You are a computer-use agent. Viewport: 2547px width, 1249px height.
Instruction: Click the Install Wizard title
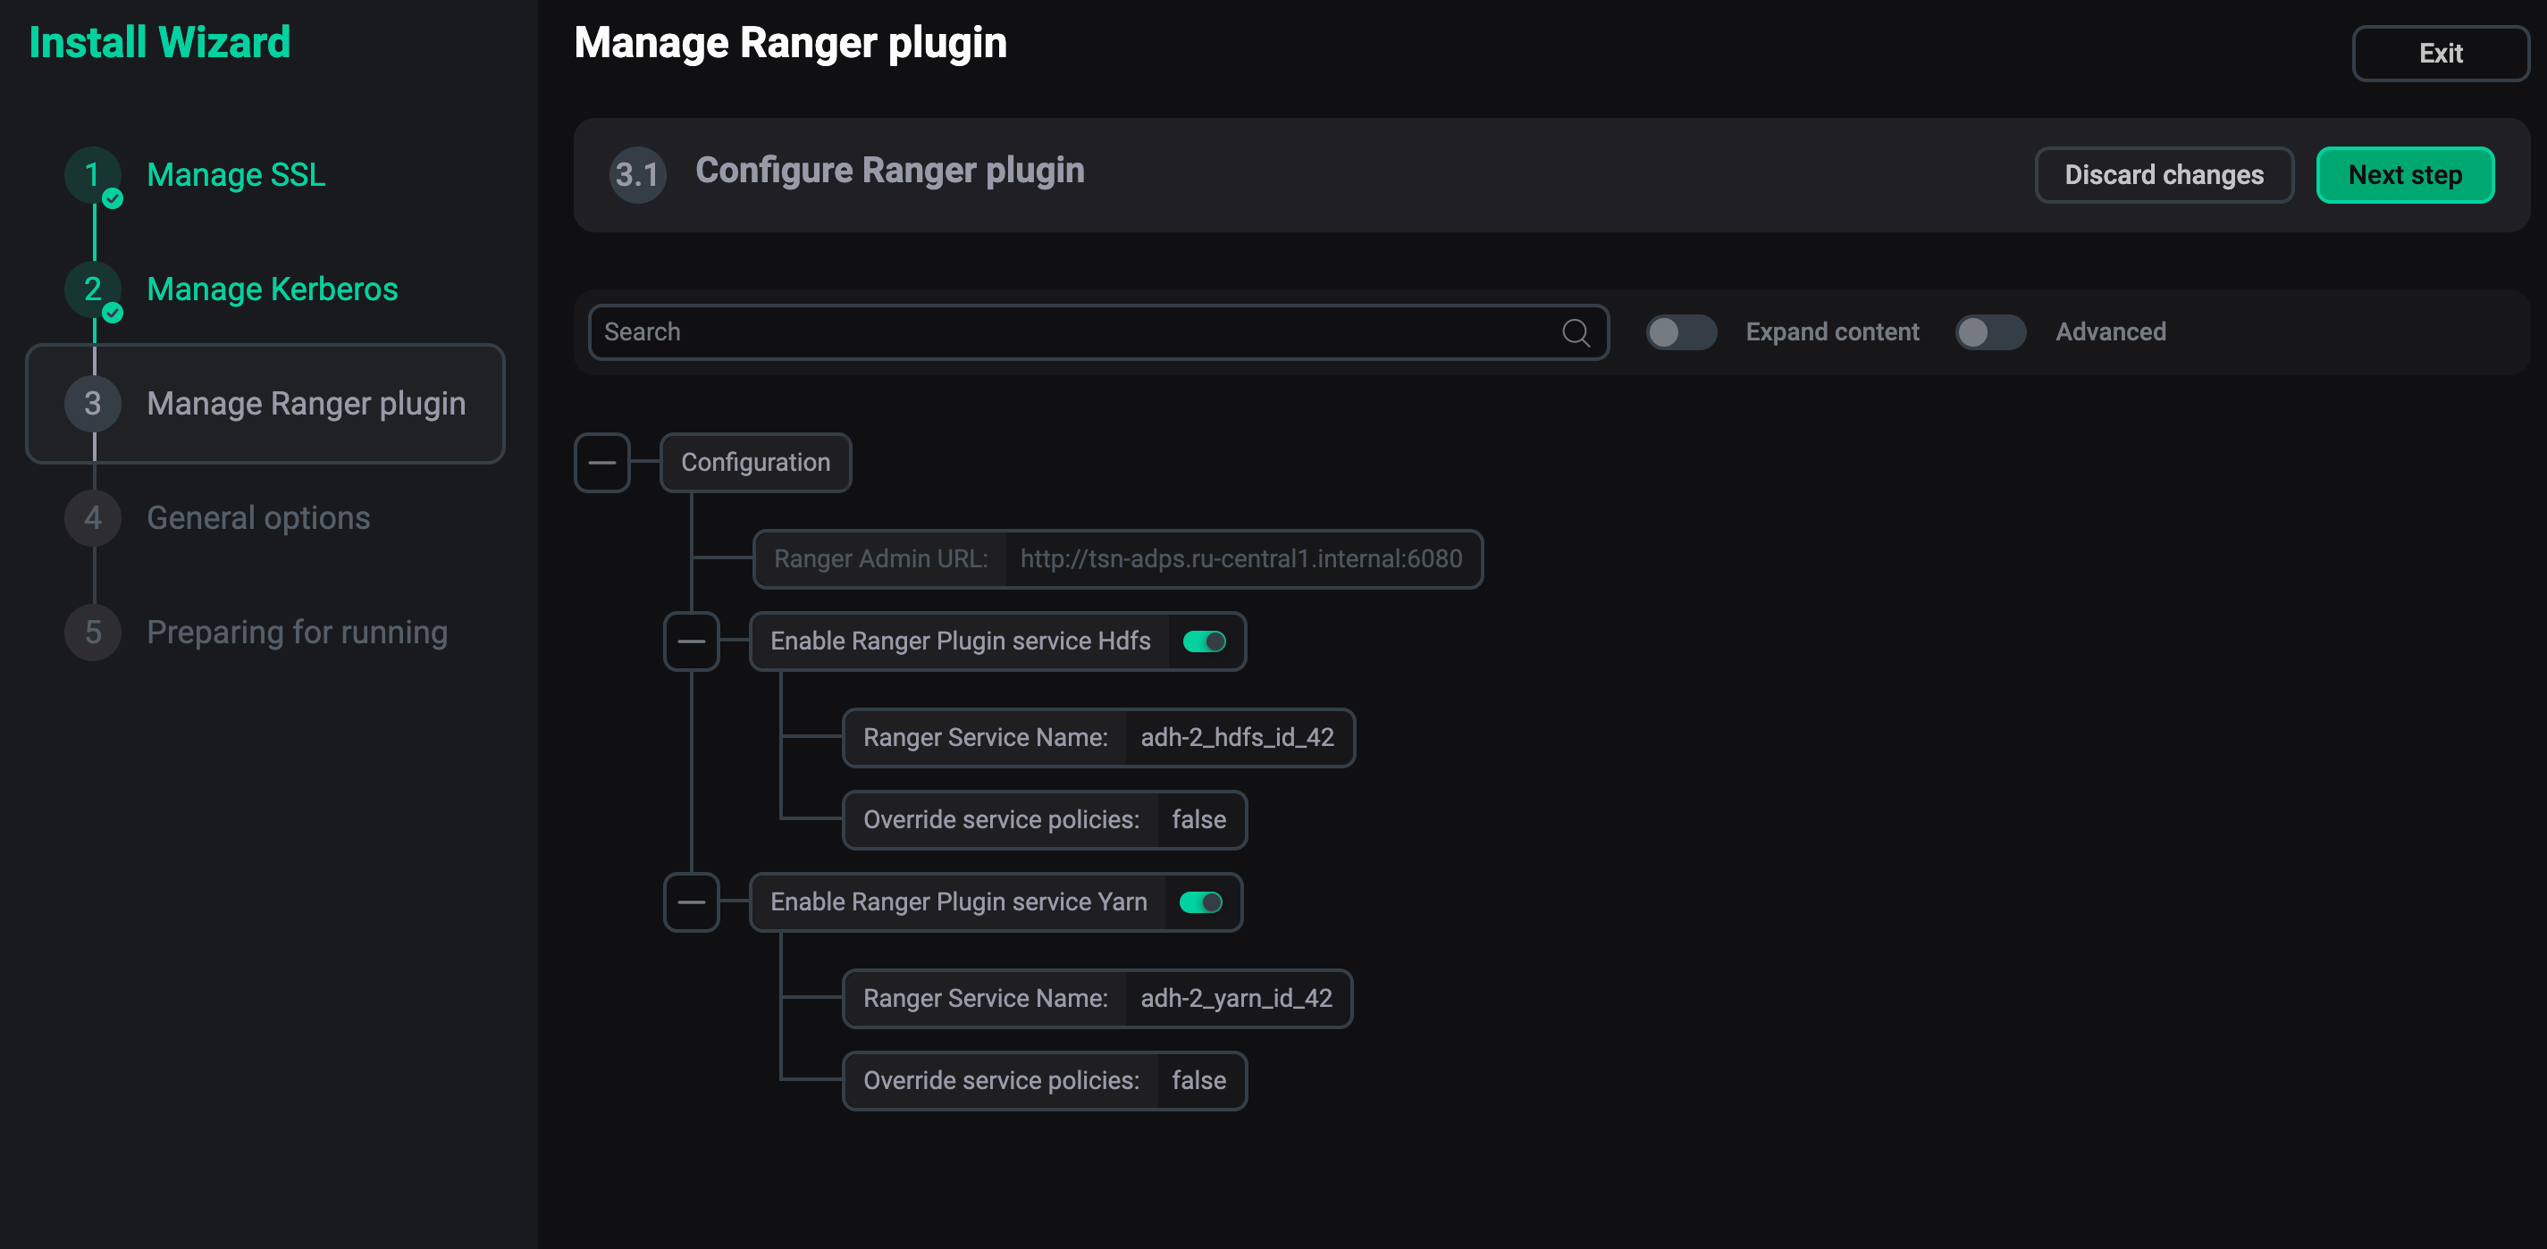[159, 43]
